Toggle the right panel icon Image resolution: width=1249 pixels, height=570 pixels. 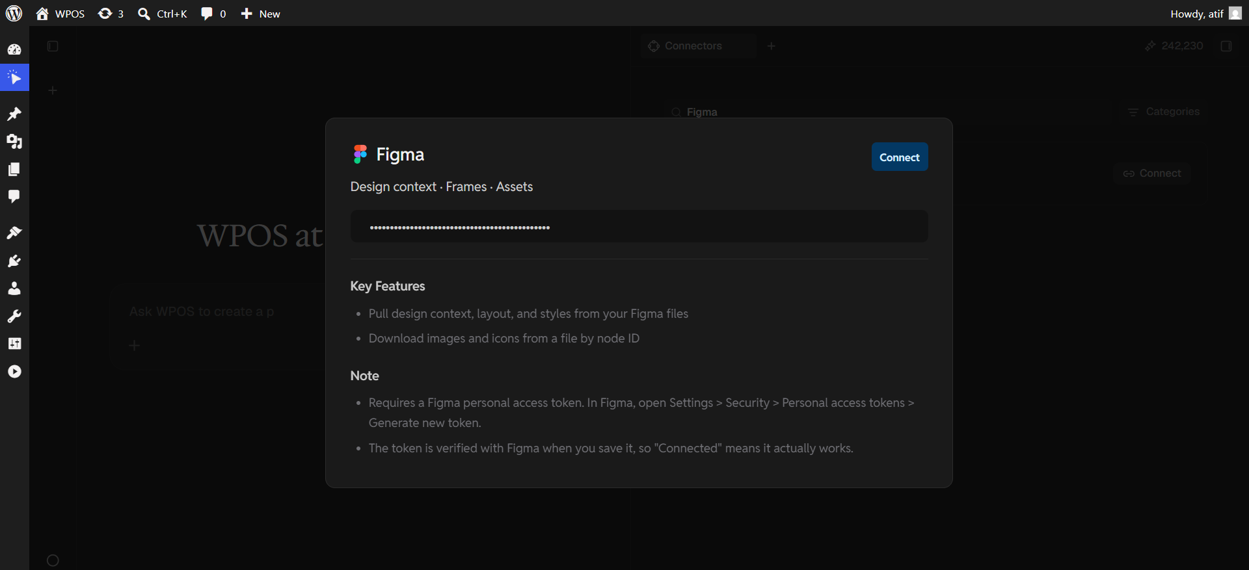[1226, 45]
